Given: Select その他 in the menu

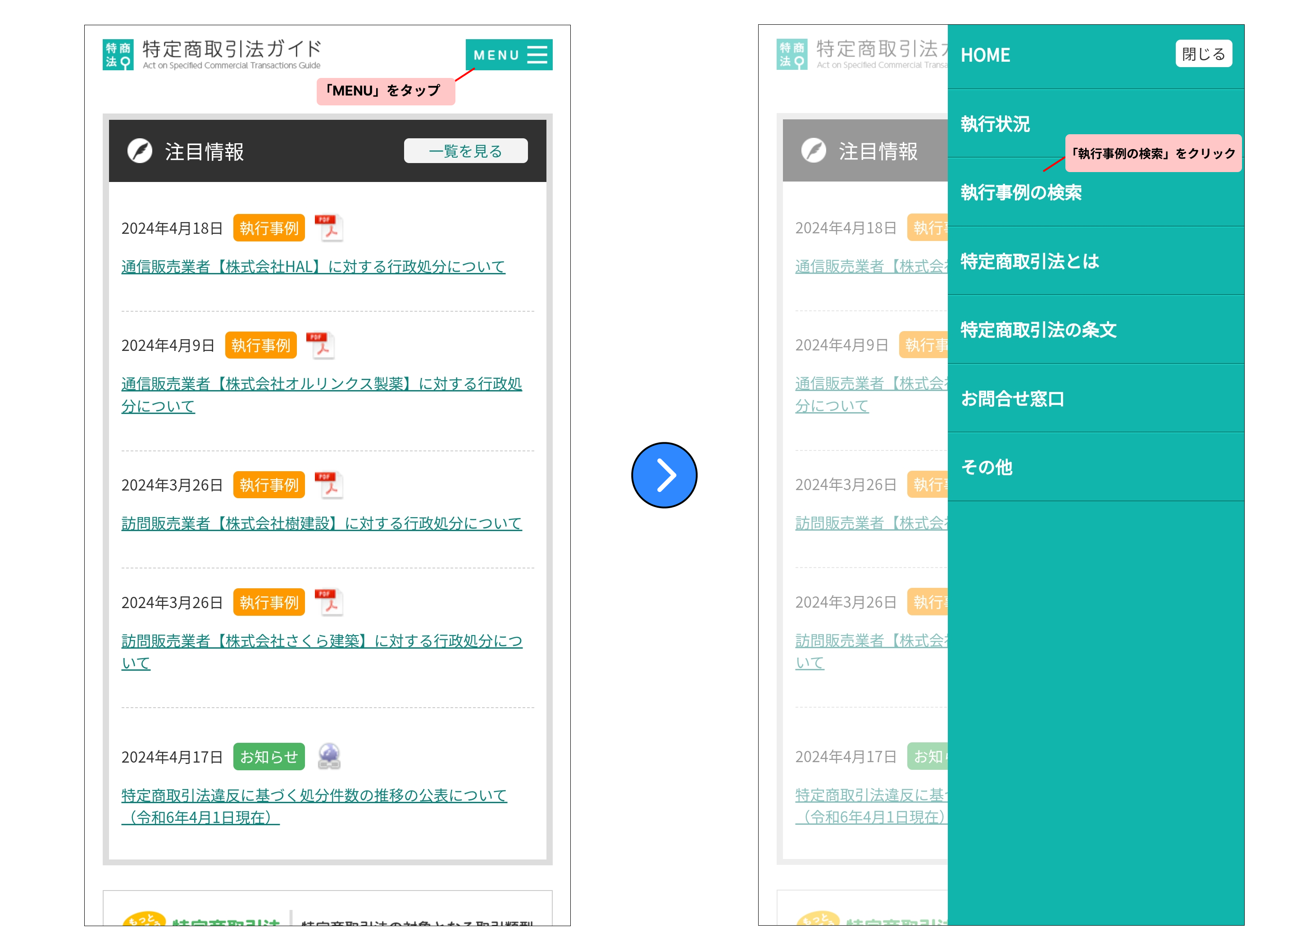Looking at the screenshot, I should 986,467.
